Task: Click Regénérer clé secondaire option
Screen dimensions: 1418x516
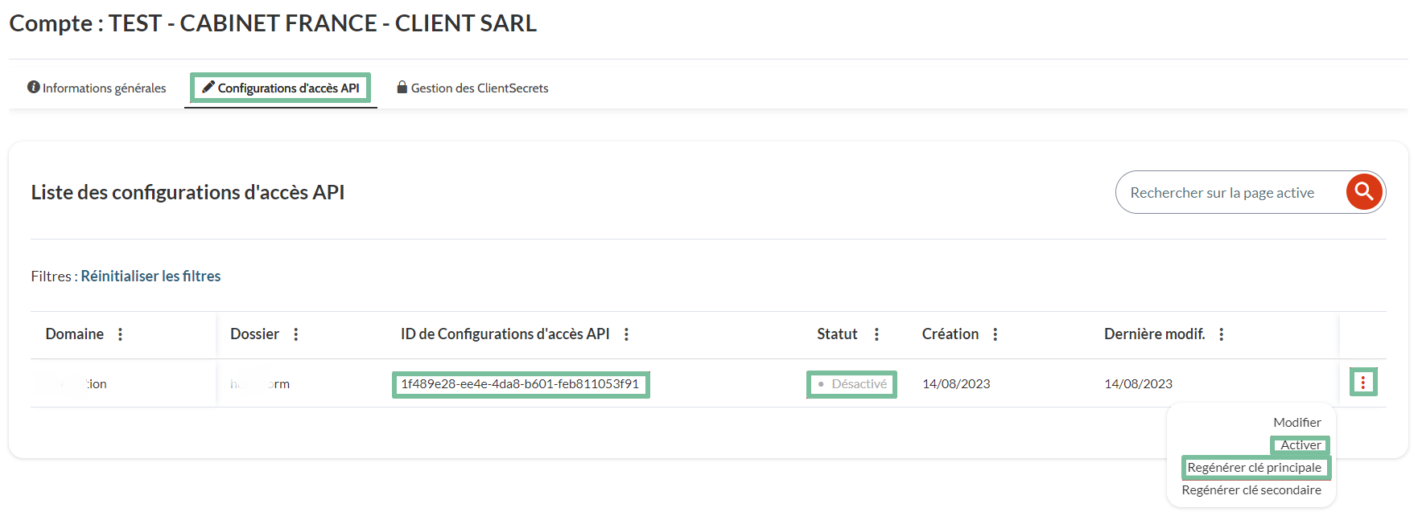Action: click(x=1251, y=490)
